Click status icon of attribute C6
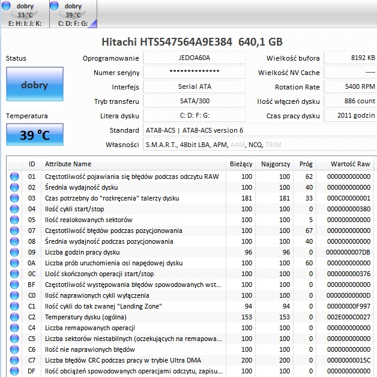Image resolution: width=377 pixels, height=377 pixels. click(14, 349)
